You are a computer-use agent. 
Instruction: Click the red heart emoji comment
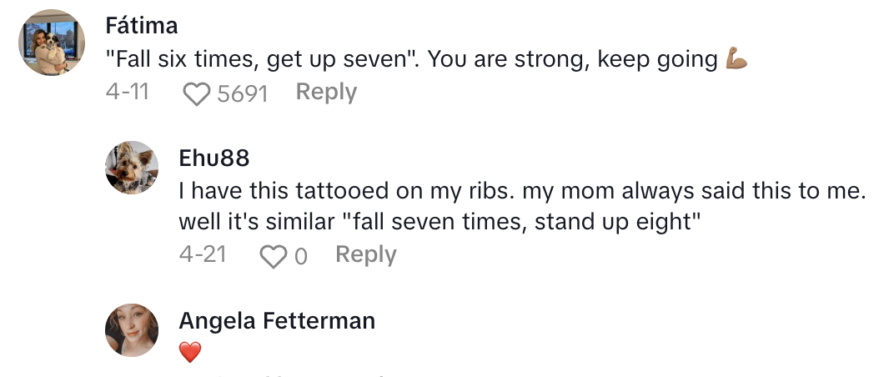pos(190,353)
